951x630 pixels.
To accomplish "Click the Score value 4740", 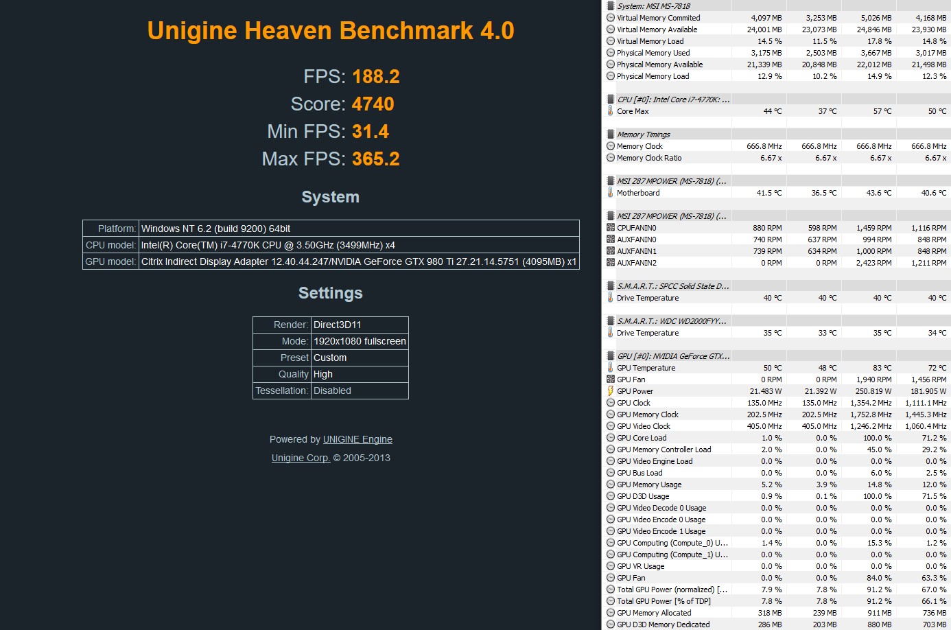I will [x=373, y=104].
